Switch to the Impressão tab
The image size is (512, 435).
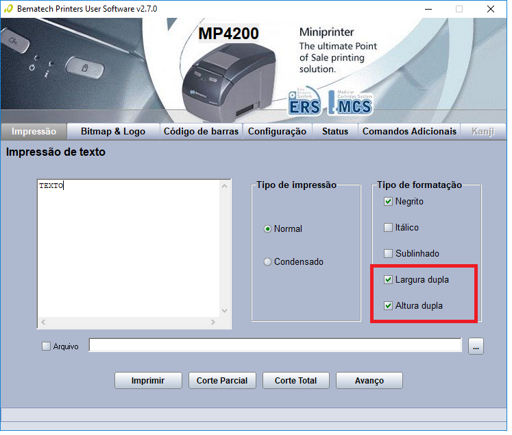coord(34,132)
